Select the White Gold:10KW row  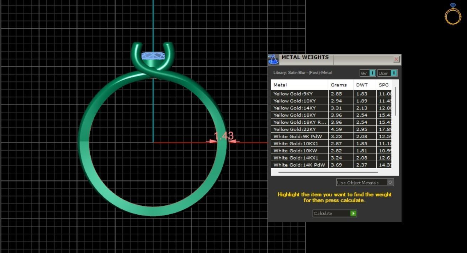331,151
